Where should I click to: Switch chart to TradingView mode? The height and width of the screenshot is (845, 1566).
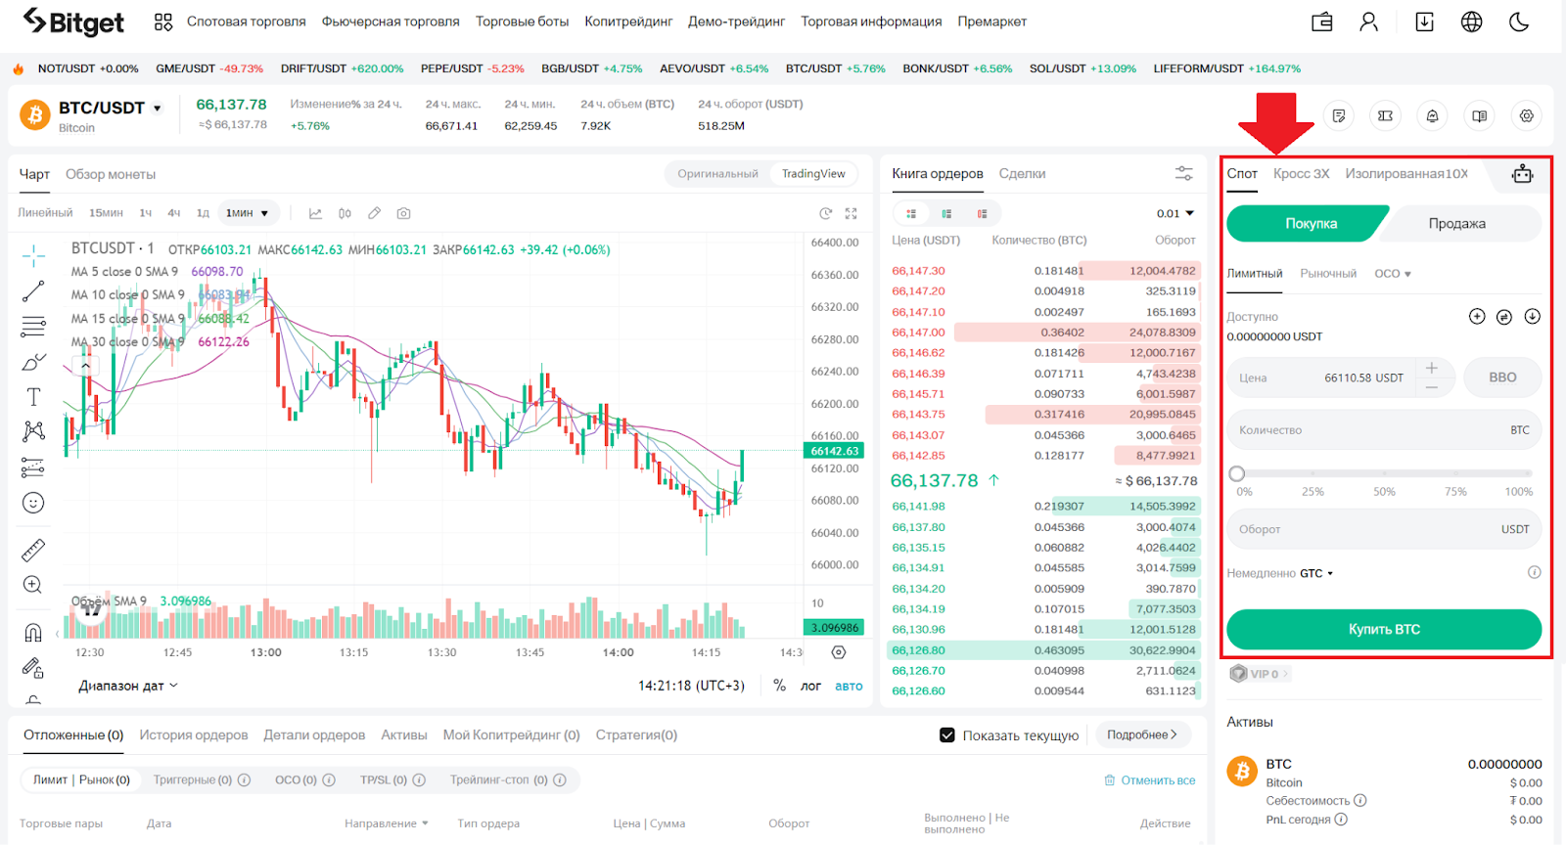coord(812,174)
